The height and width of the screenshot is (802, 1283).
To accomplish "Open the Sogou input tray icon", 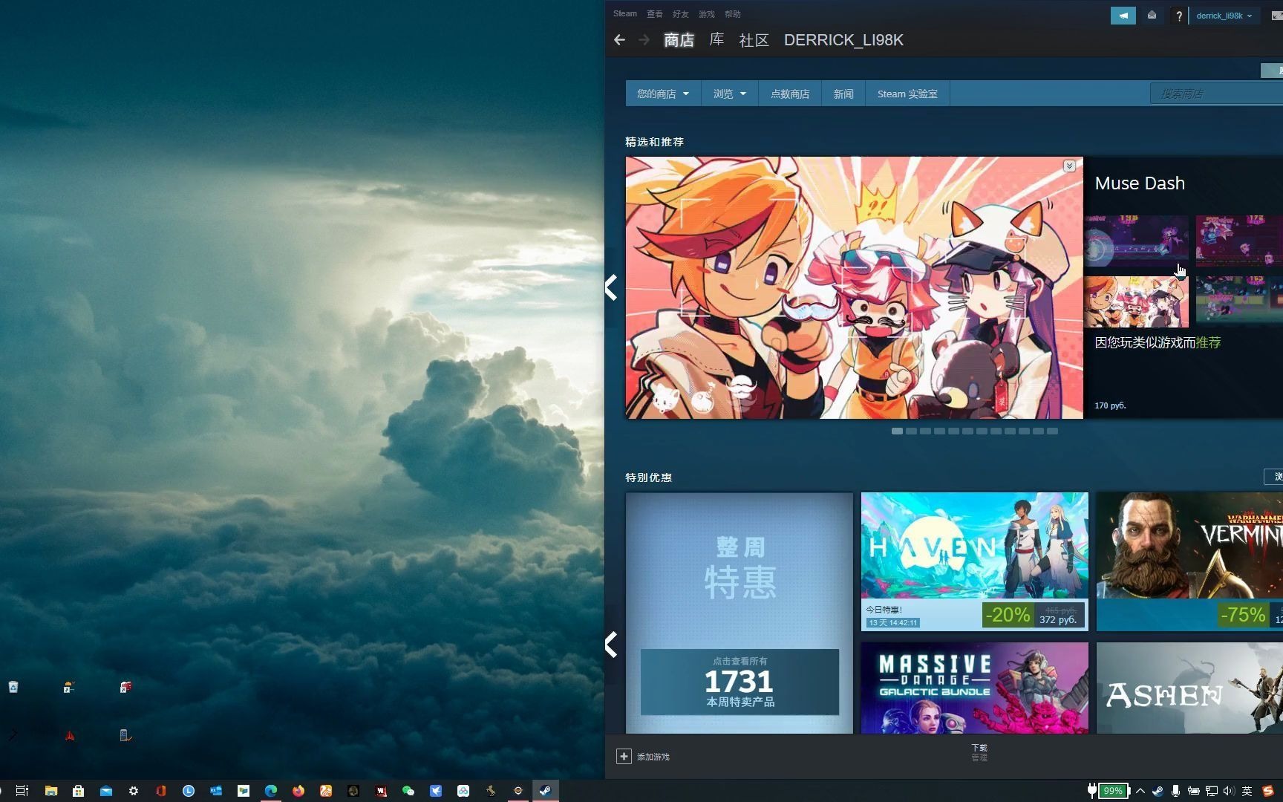I will [x=1268, y=791].
